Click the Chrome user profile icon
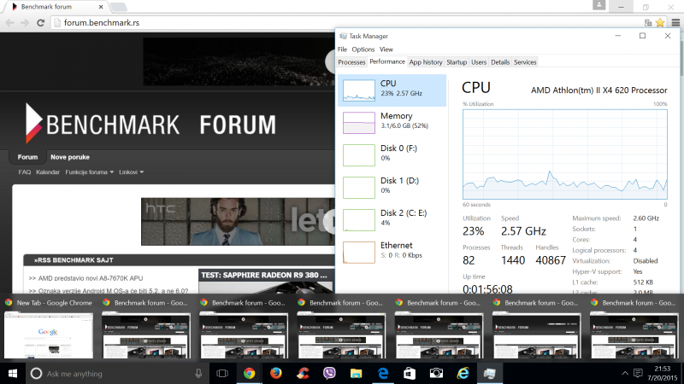The height and width of the screenshot is (384, 684). [x=599, y=5]
